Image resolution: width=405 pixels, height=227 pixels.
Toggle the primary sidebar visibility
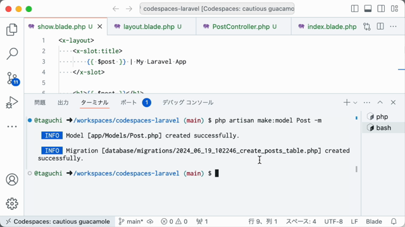355,9
